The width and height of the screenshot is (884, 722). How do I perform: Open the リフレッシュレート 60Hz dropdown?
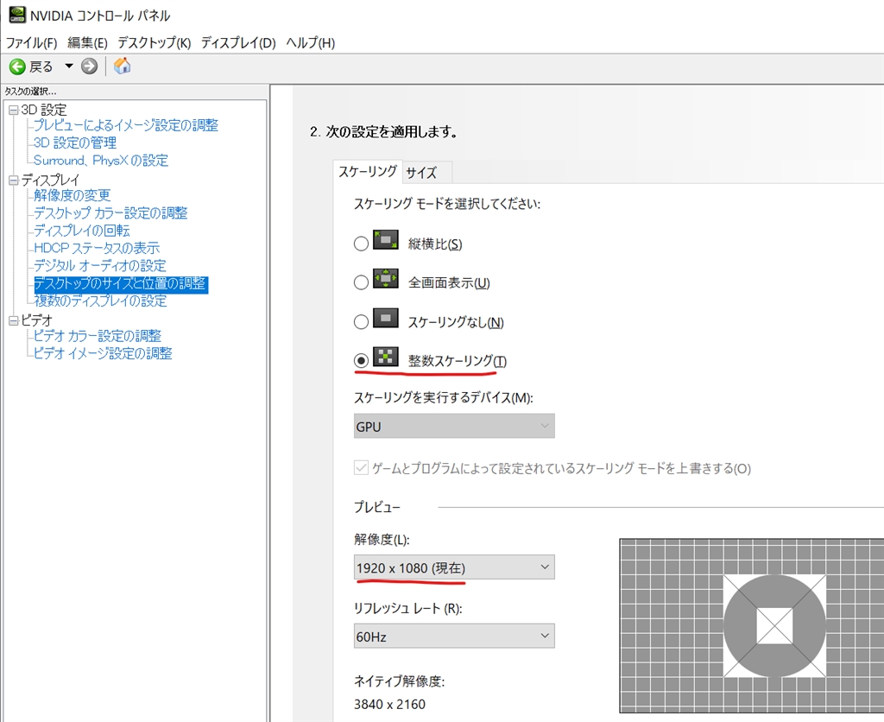454,636
